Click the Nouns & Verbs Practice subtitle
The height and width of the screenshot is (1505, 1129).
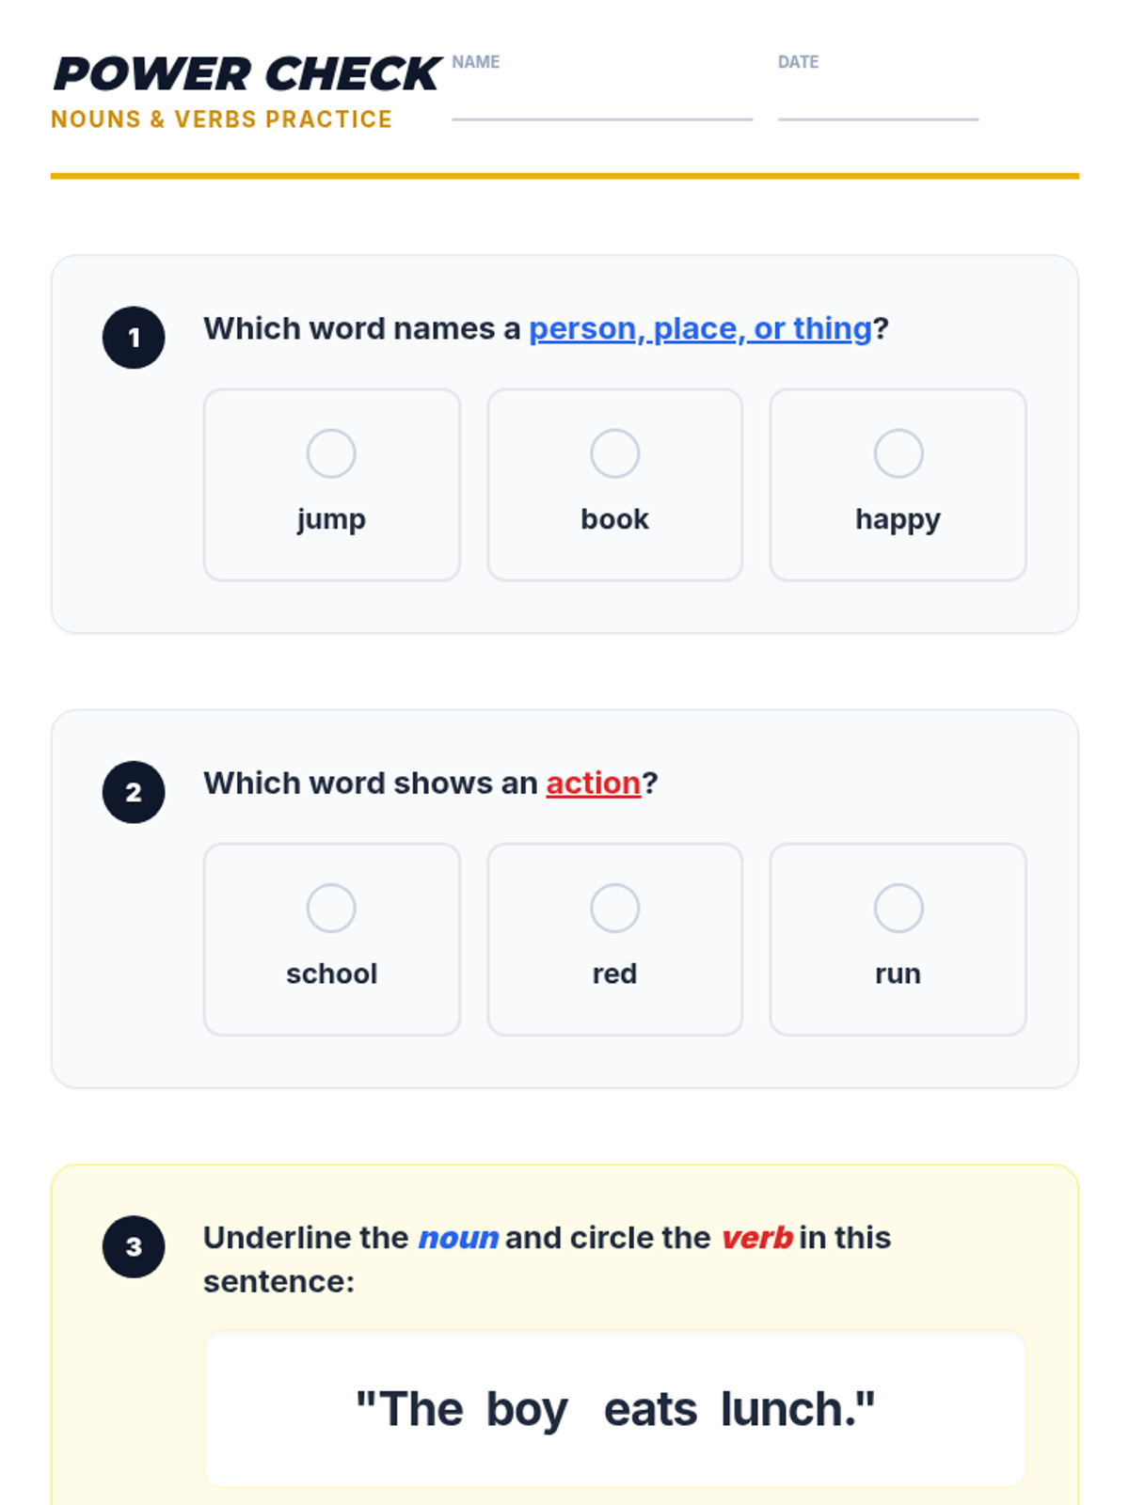pos(221,119)
